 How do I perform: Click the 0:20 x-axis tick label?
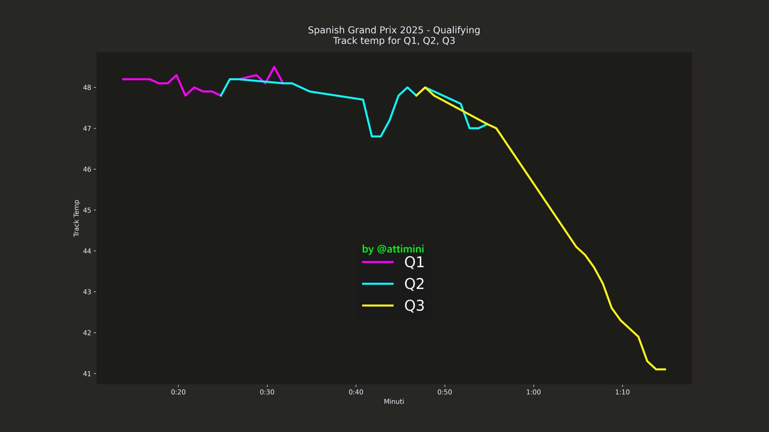pos(178,392)
